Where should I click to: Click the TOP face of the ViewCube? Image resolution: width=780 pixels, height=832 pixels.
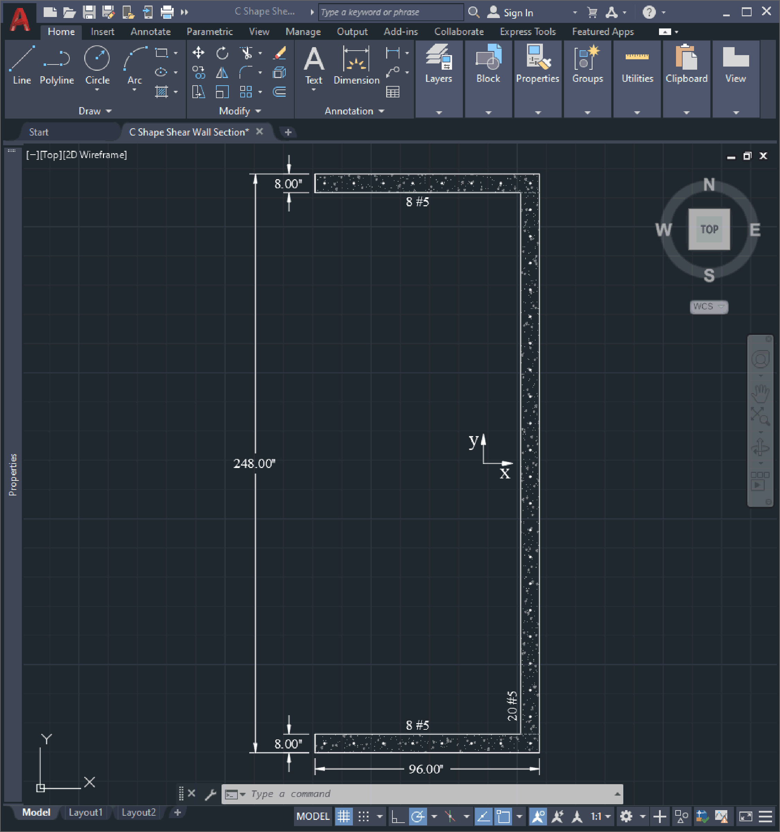(709, 229)
